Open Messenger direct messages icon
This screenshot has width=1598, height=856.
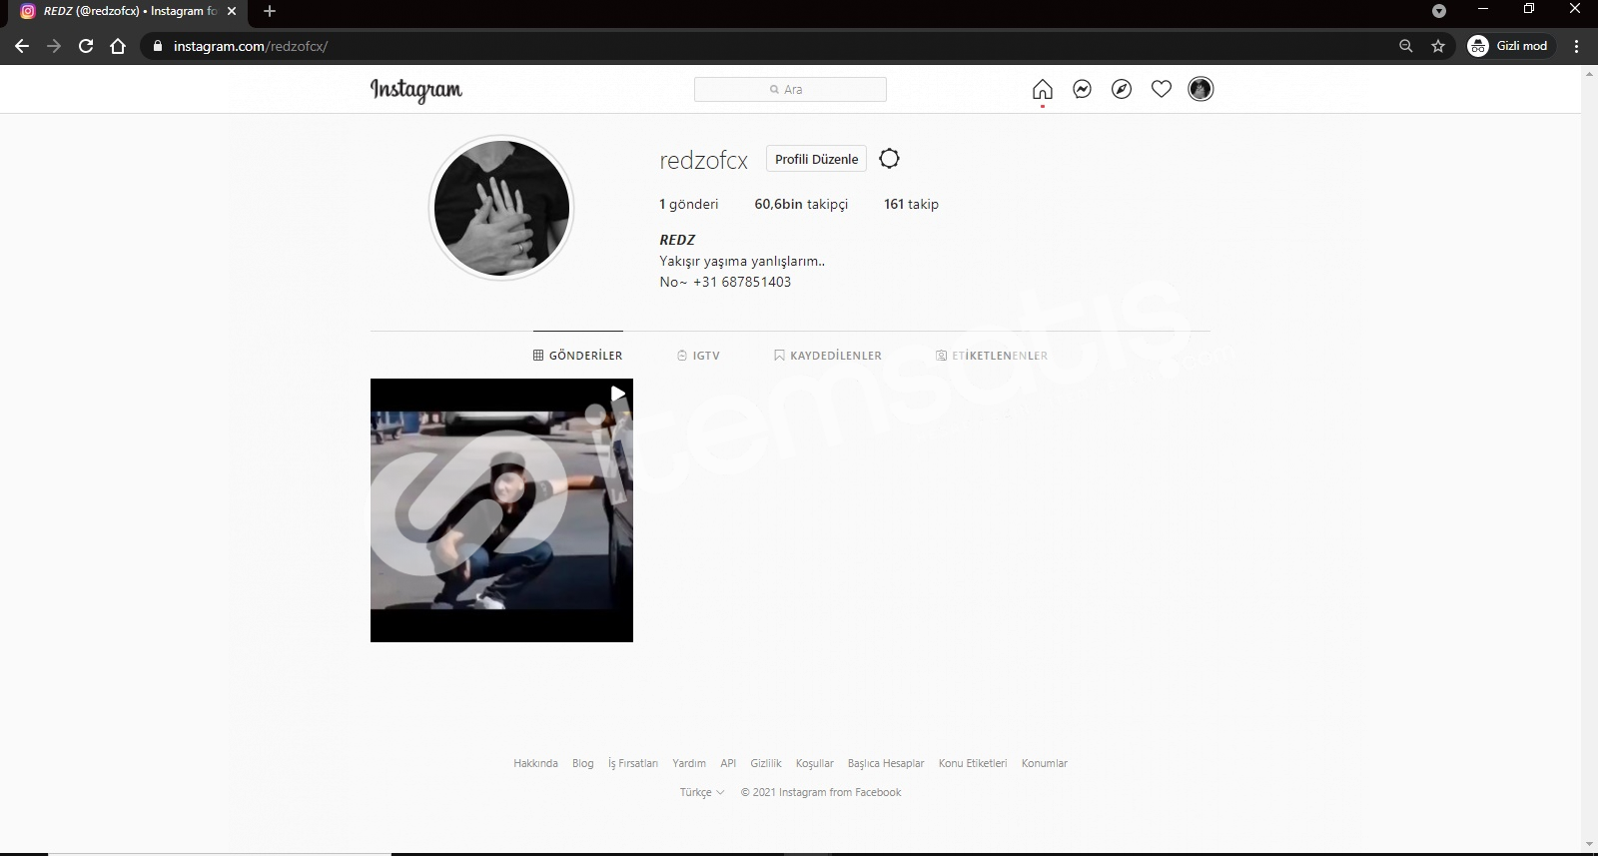(1082, 90)
